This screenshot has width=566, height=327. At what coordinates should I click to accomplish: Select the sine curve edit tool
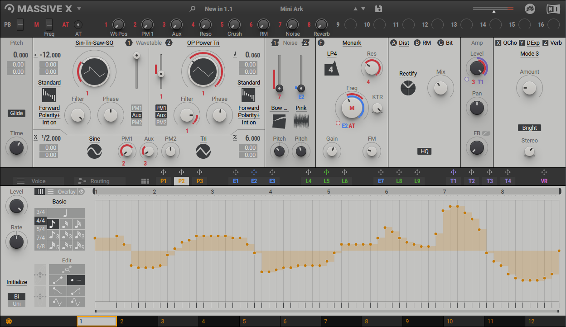pos(76,301)
